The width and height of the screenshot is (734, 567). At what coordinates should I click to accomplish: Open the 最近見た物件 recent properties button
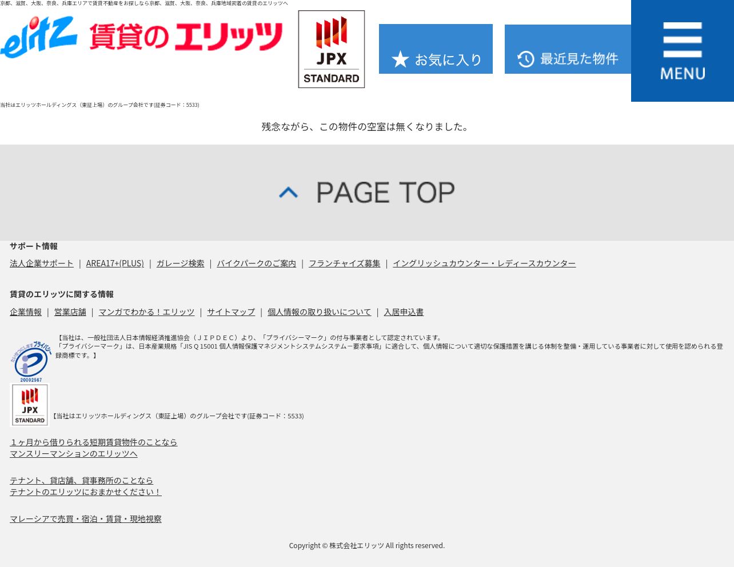tap(568, 49)
